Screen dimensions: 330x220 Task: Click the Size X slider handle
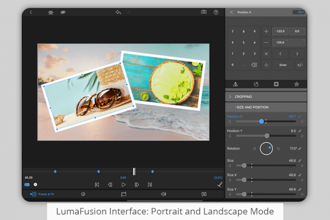click(x=244, y=180)
